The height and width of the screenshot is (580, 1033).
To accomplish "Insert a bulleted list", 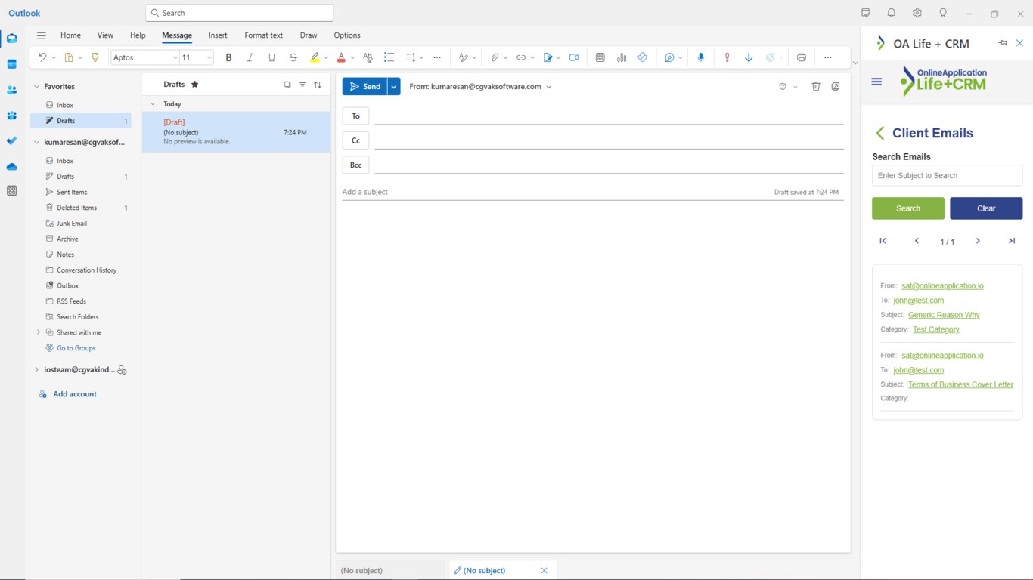I will pyautogui.click(x=389, y=57).
